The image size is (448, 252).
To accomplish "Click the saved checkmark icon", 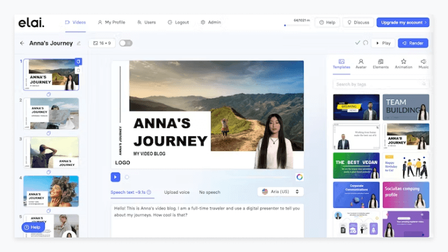I will [x=357, y=42].
